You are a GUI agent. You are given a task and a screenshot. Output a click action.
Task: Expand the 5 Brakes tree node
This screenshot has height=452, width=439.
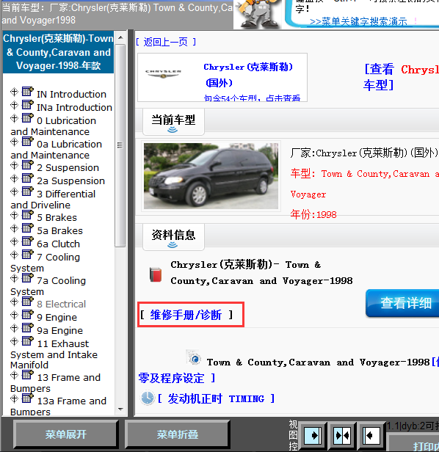[14, 215]
